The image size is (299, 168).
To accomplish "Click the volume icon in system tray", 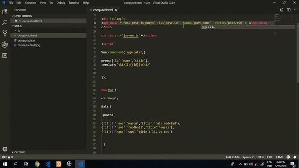I will [x=251, y=164].
